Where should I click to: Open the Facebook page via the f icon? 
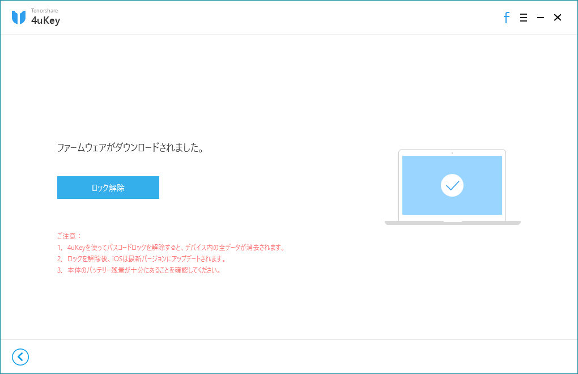point(506,18)
